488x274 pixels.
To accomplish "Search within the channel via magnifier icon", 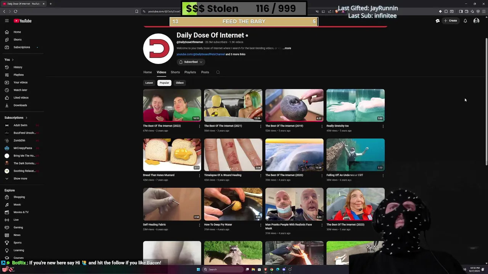I will pos(218,72).
